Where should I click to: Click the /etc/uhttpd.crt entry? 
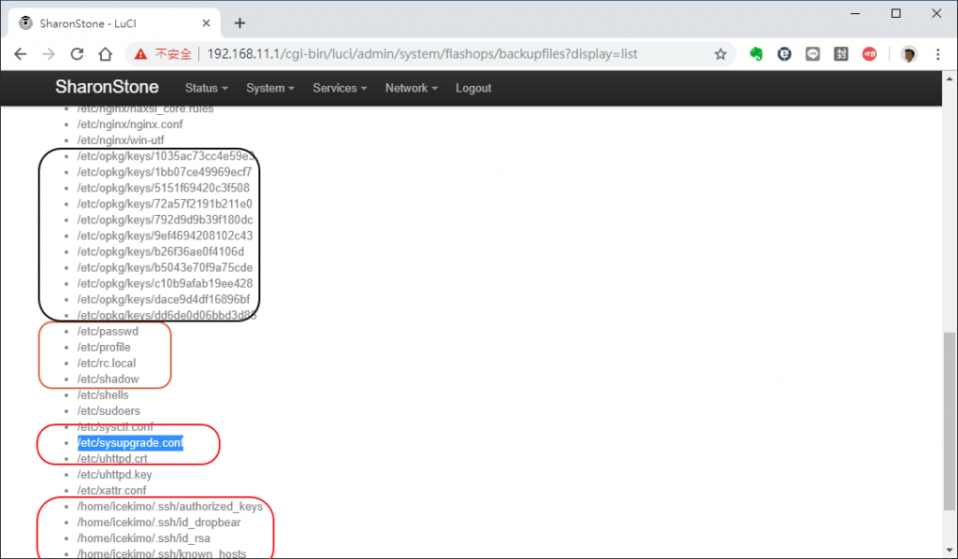click(112, 458)
